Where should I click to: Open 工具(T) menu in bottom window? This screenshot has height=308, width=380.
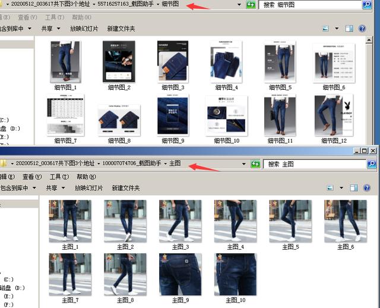click(59, 177)
